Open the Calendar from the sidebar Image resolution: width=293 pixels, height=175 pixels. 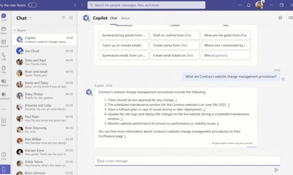pos(4,43)
